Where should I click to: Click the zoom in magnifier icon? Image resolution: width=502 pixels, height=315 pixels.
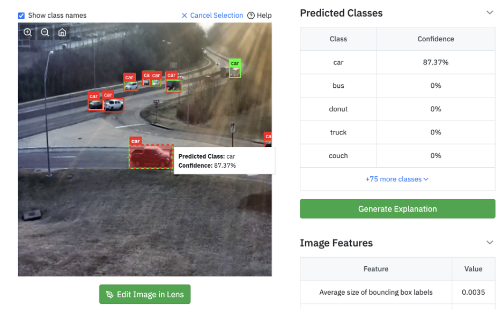[28, 32]
